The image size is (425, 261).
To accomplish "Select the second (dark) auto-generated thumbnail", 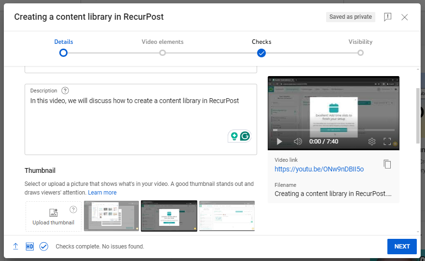I will (x=169, y=216).
